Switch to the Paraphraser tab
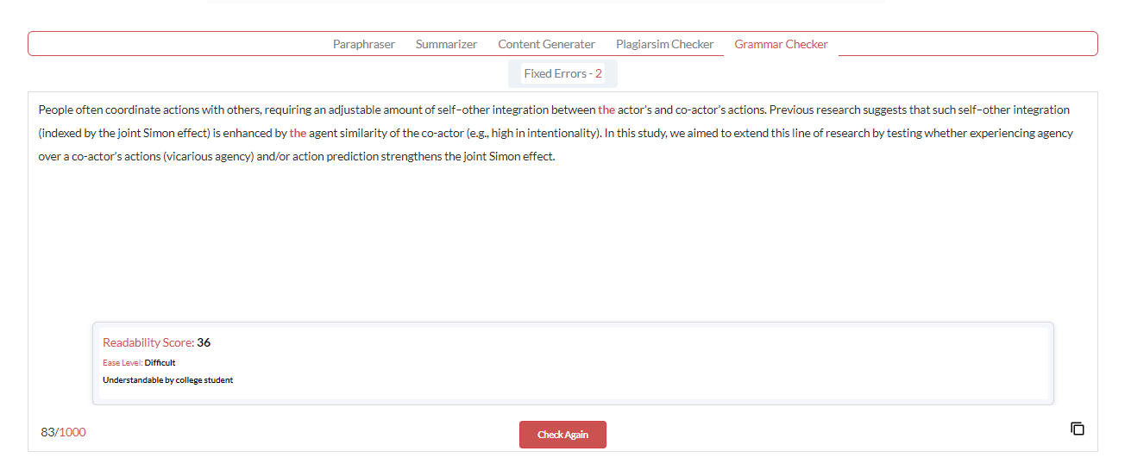1131x470 pixels. coord(363,44)
